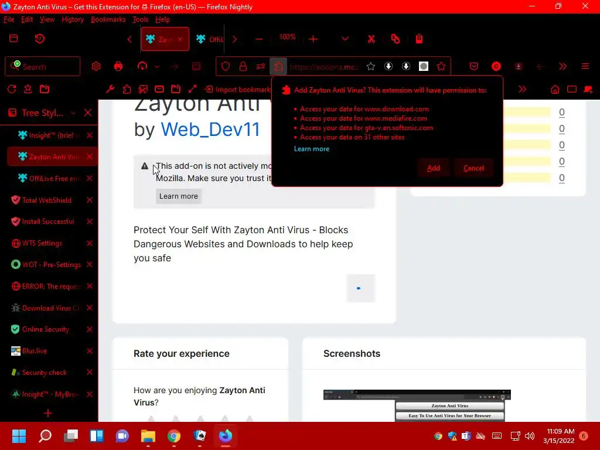This screenshot has width=600, height=450.
Task: Click the red circular C extension icon
Action: tap(496, 67)
